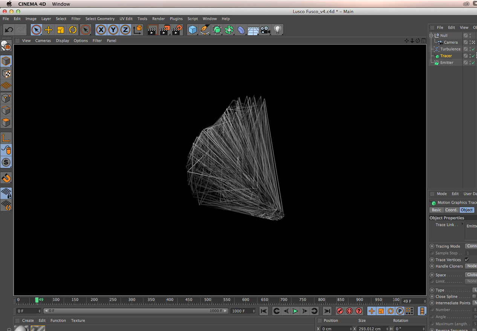Open the Space dropdown in Object Properties
The image size is (477, 331).
click(471, 275)
